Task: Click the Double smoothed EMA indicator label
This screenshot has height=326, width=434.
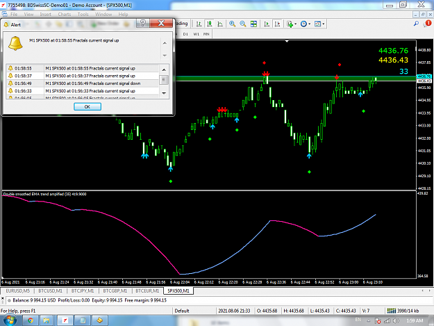Action: coord(45,194)
